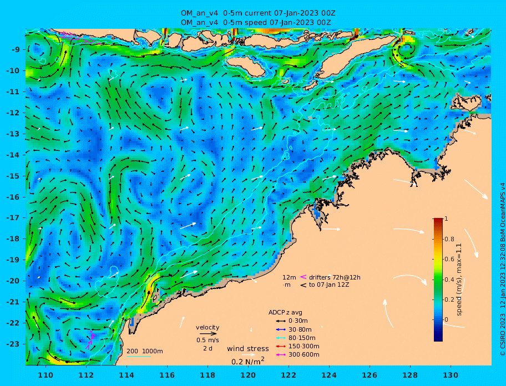Click the colorbar tick value '0.6'

click(449, 259)
